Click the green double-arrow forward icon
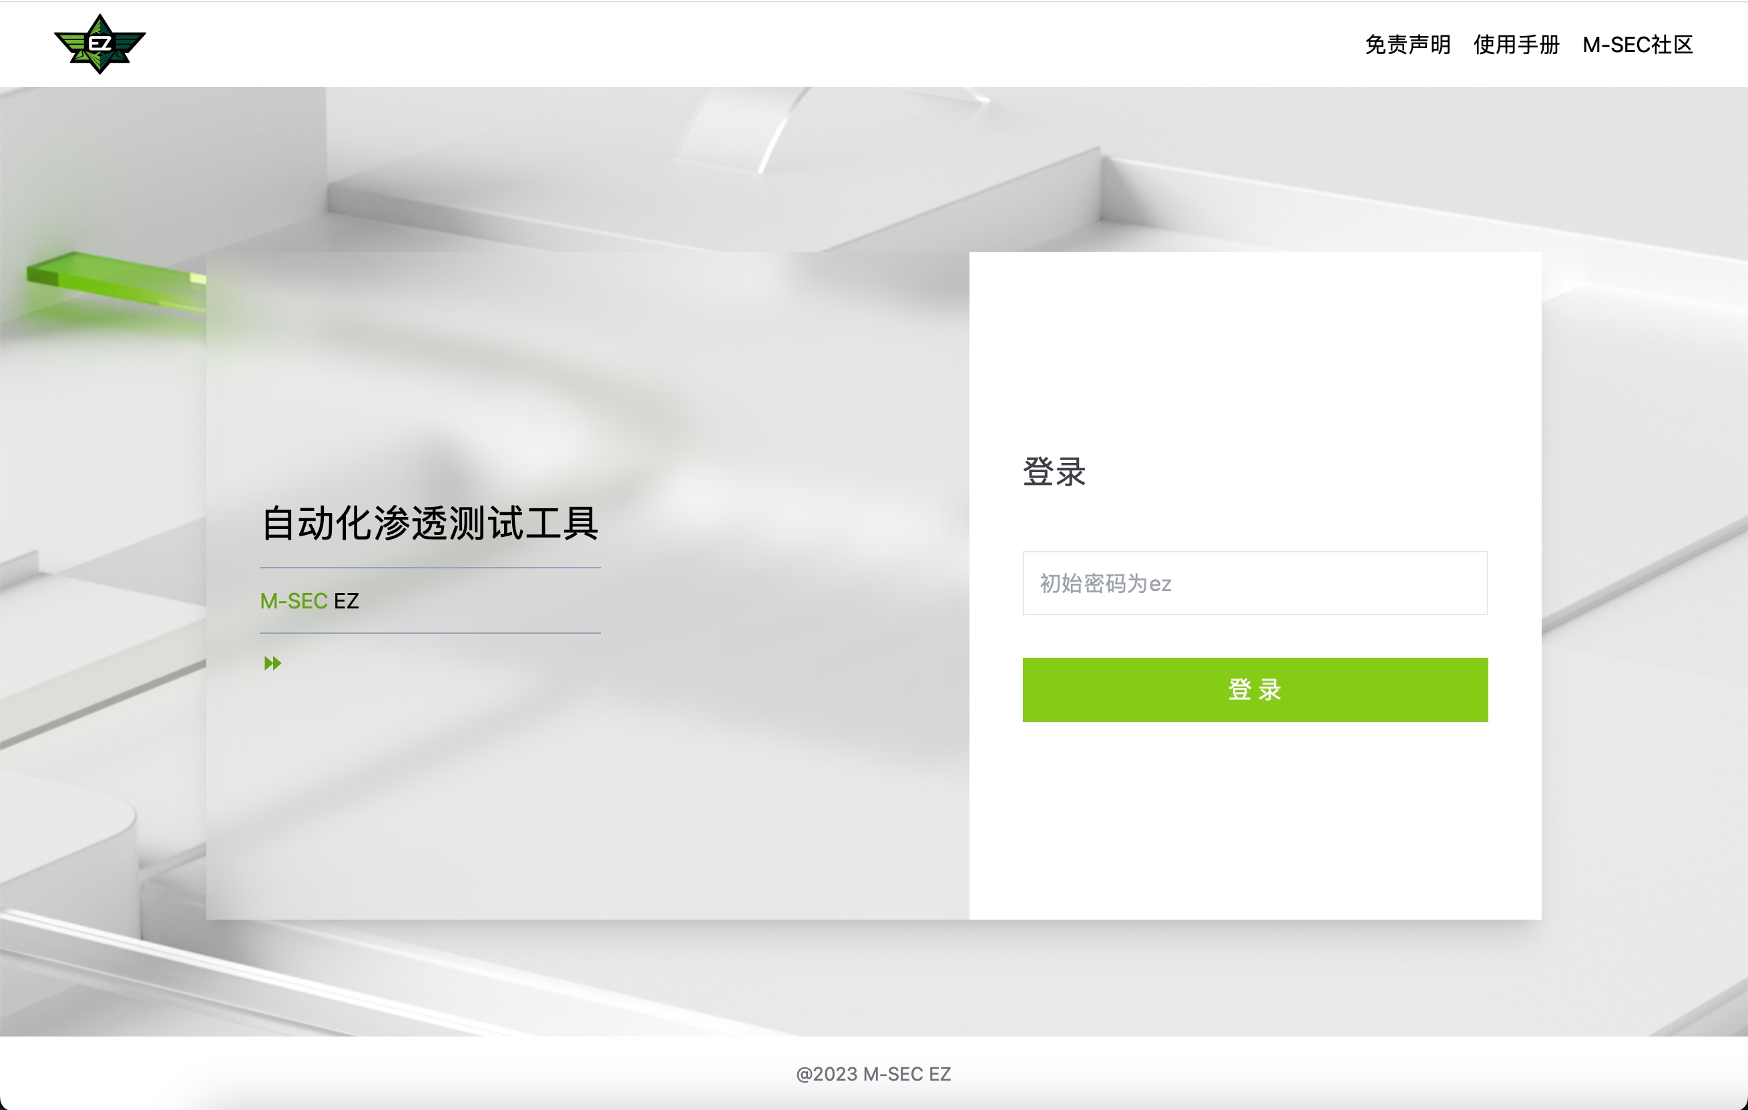The width and height of the screenshot is (1748, 1110). tap(272, 663)
